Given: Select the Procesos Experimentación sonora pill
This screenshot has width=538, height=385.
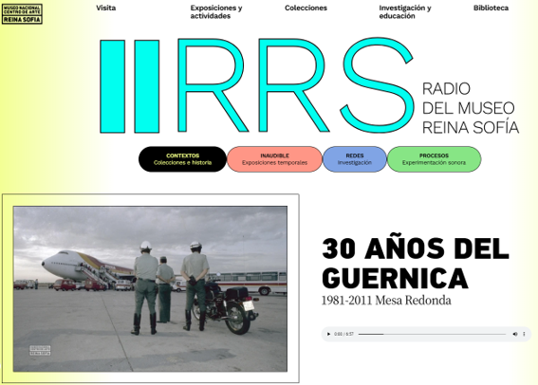Looking at the screenshot, I should [x=434, y=159].
